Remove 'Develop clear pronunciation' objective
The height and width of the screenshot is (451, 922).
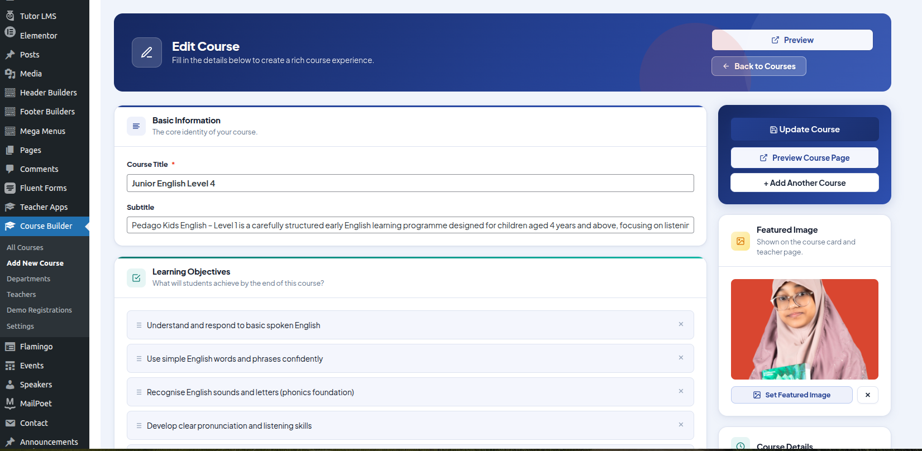(681, 425)
